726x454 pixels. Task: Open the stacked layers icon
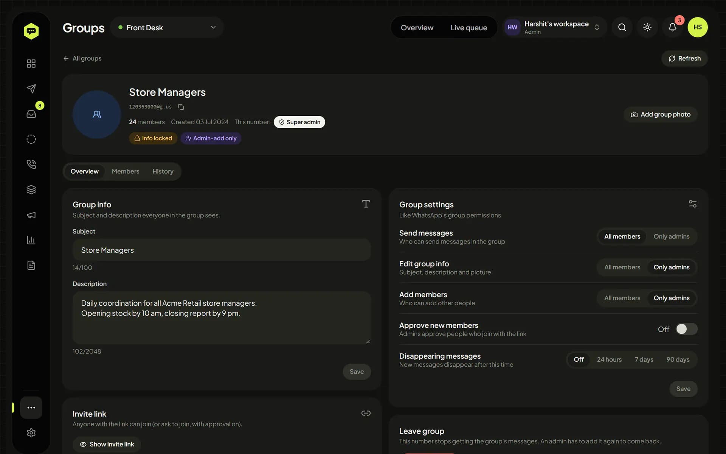point(31,190)
